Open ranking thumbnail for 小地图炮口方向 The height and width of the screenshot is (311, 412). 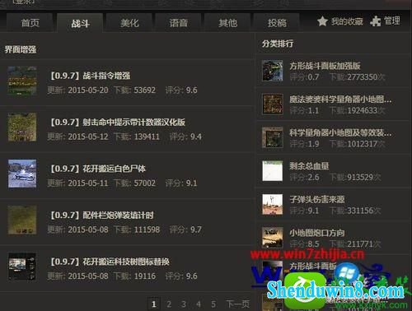coord(272,238)
